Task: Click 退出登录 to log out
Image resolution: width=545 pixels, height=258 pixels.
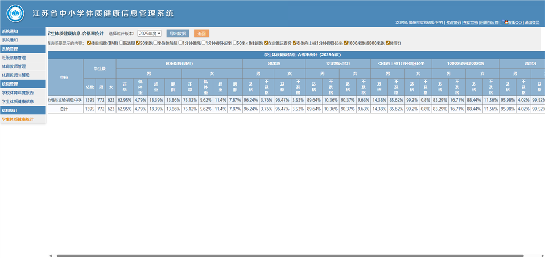Action: click(x=532, y=23)
